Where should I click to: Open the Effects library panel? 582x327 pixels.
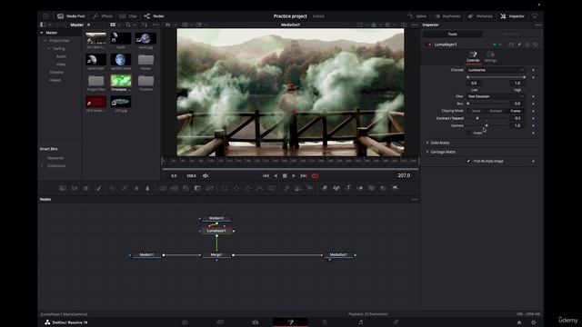pos(103,16)
